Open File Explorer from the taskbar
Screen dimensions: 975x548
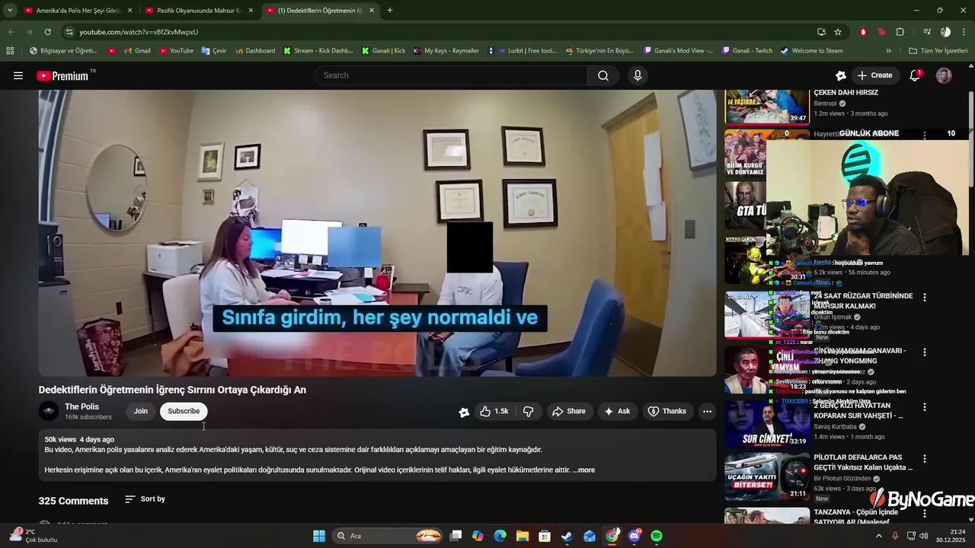(x=523, y=536)
